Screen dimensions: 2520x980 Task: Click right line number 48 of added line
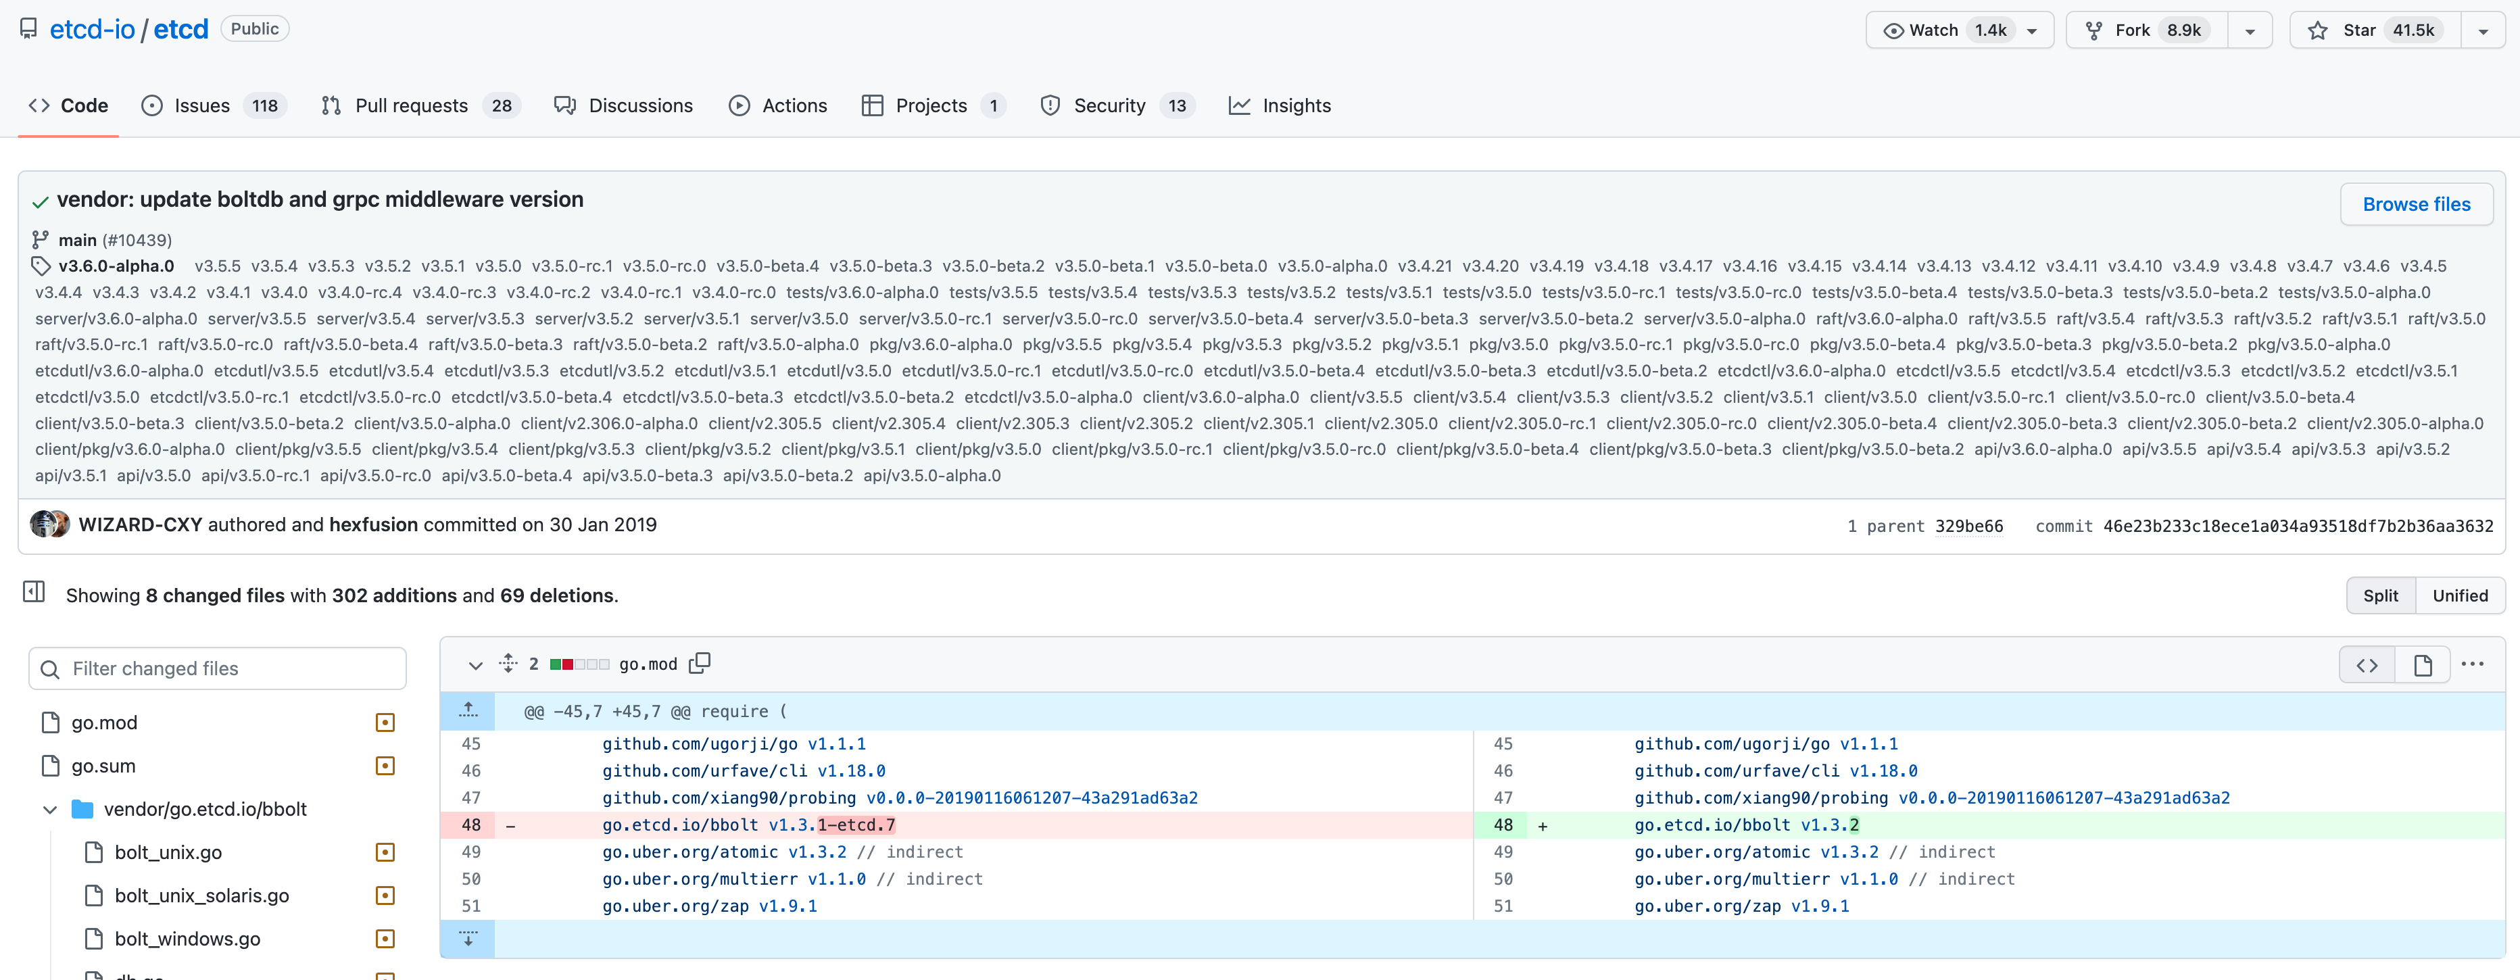1503,825
